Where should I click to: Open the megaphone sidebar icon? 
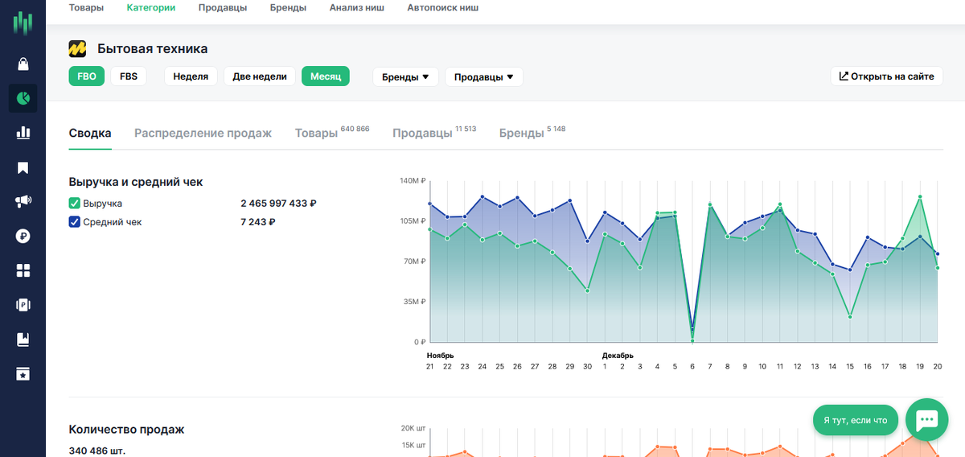tap(23, 202)
